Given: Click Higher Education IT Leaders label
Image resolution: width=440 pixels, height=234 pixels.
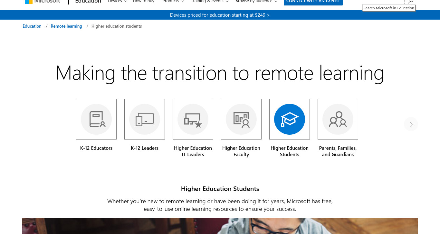Looking at the screenshot, I should [193, 151].
